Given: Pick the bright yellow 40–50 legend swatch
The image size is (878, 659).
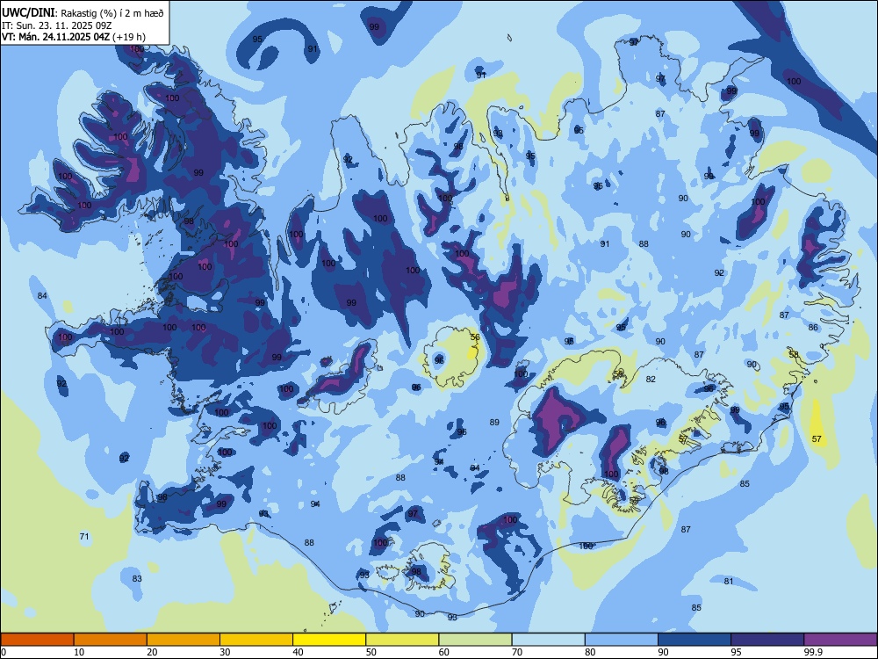Looking at the screenshot, I should (329, 640).
